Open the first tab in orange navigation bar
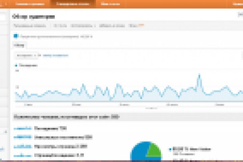243x162 pixels. click(30, 4)
